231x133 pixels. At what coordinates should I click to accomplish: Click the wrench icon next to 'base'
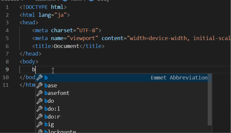[39, 85]
